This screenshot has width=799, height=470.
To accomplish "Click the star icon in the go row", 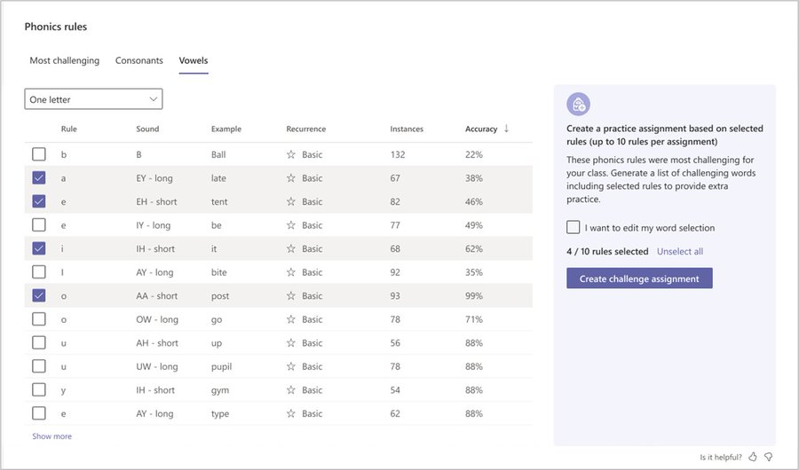I will (x=290, y=319).
